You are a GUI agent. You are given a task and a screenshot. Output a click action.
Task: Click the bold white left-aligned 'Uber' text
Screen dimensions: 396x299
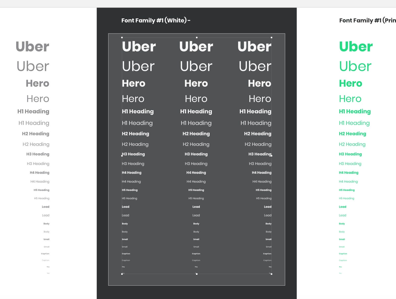click(x=139, y=47)
